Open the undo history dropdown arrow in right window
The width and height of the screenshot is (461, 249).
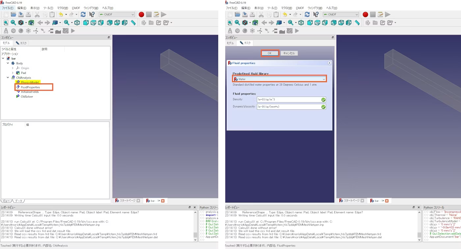290,14
